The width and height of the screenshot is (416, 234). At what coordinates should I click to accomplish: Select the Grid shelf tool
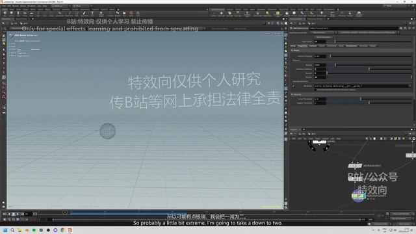(x=31, y=13)
